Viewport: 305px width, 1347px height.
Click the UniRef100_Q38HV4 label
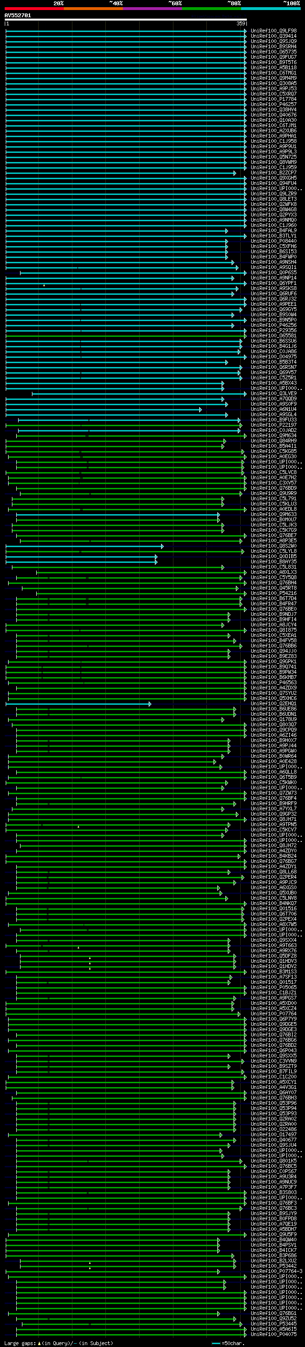pos(274,110)
